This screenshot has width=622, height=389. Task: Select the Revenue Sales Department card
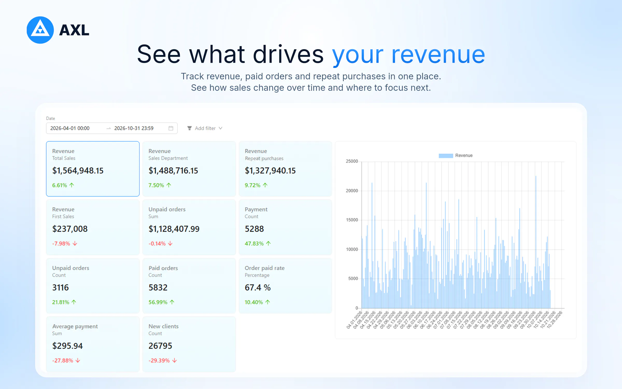(189, 169)
